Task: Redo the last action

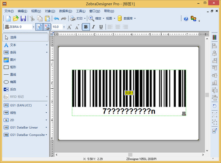Action: (x=64, y=18)
